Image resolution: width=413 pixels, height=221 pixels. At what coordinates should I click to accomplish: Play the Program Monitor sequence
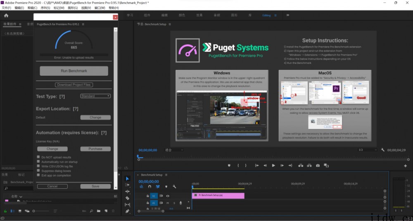point(273,166)
